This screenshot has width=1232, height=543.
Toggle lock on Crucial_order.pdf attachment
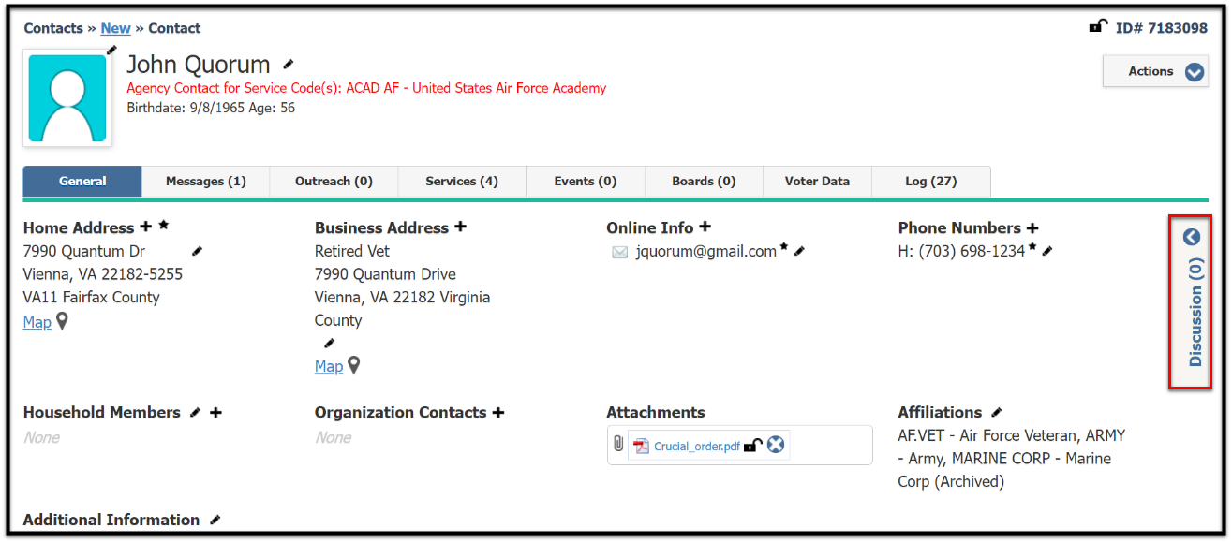pyautogui.click(x=752, y=445)
